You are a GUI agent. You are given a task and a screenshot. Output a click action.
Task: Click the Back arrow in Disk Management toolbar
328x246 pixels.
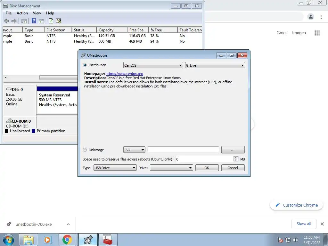pyautogui.click(x=7, y=21)
